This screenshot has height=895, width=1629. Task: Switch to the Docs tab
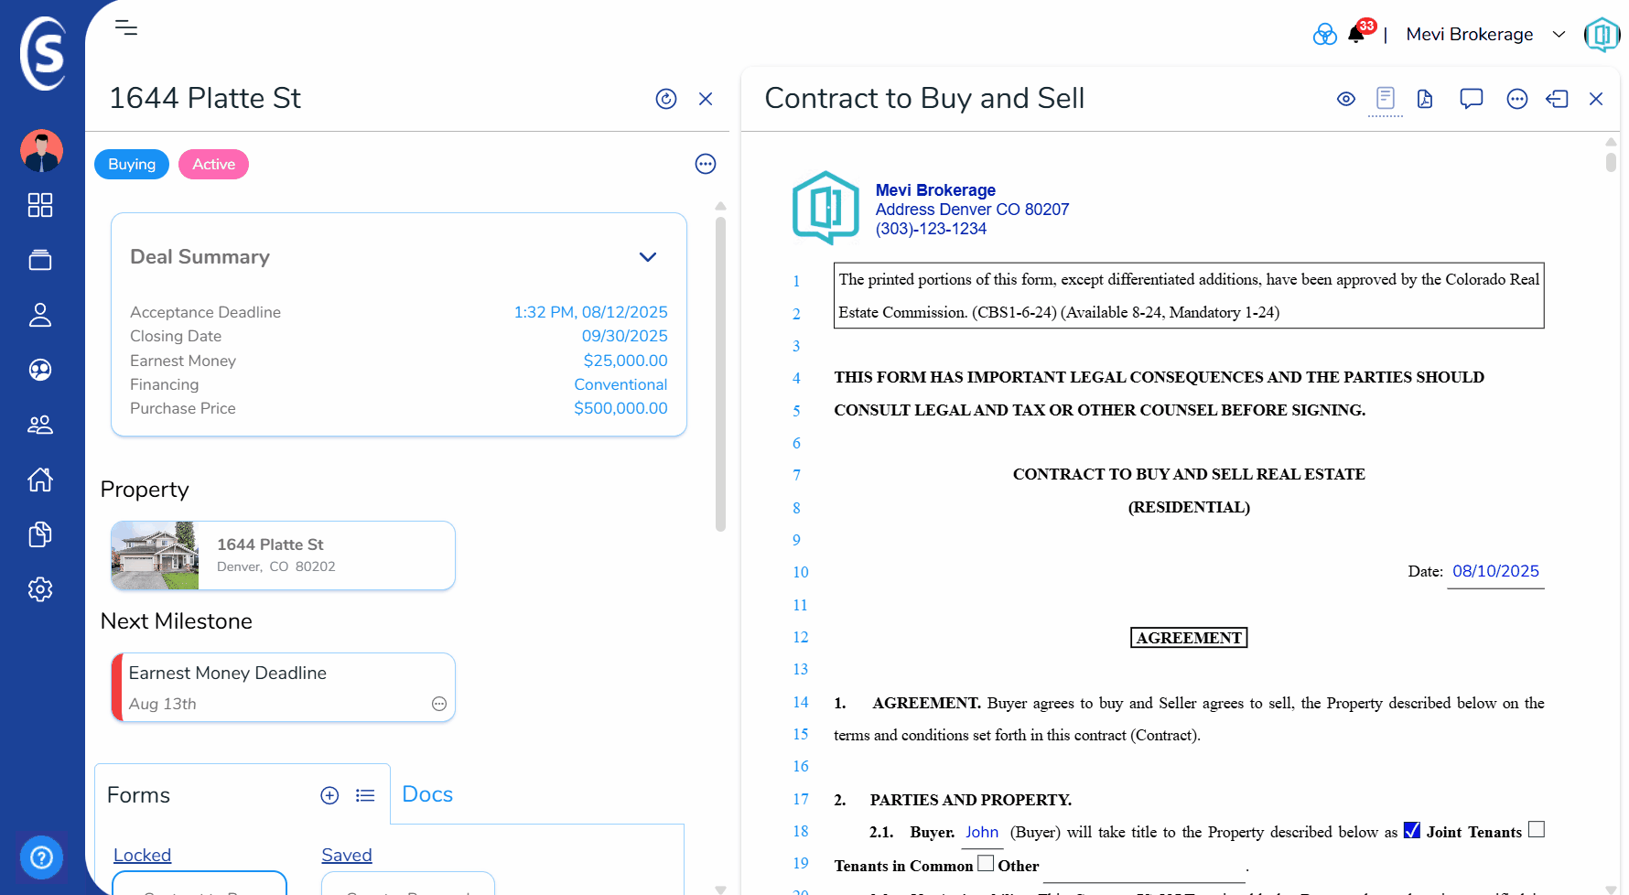[427, 794]
